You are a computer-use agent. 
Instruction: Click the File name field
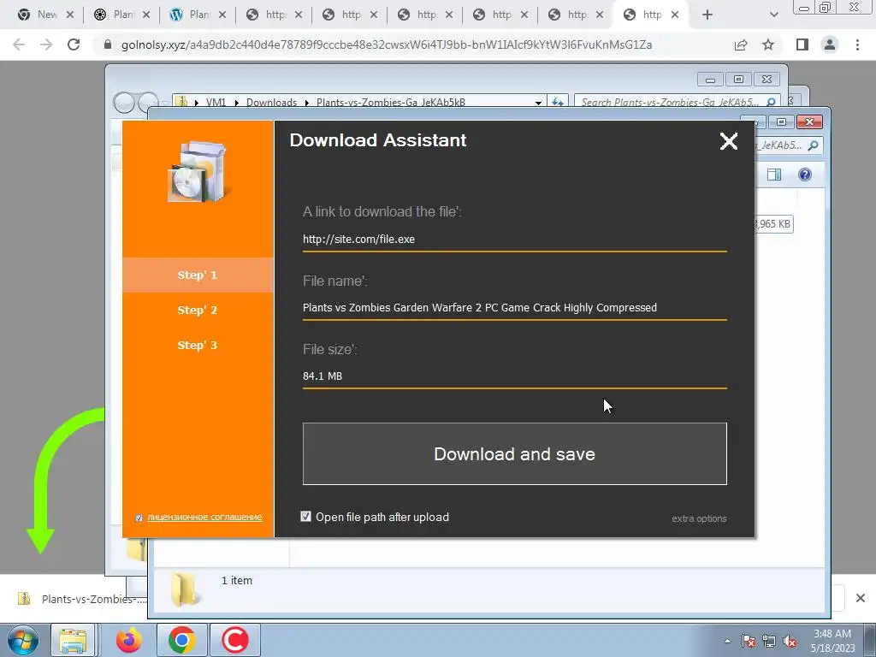514,308
